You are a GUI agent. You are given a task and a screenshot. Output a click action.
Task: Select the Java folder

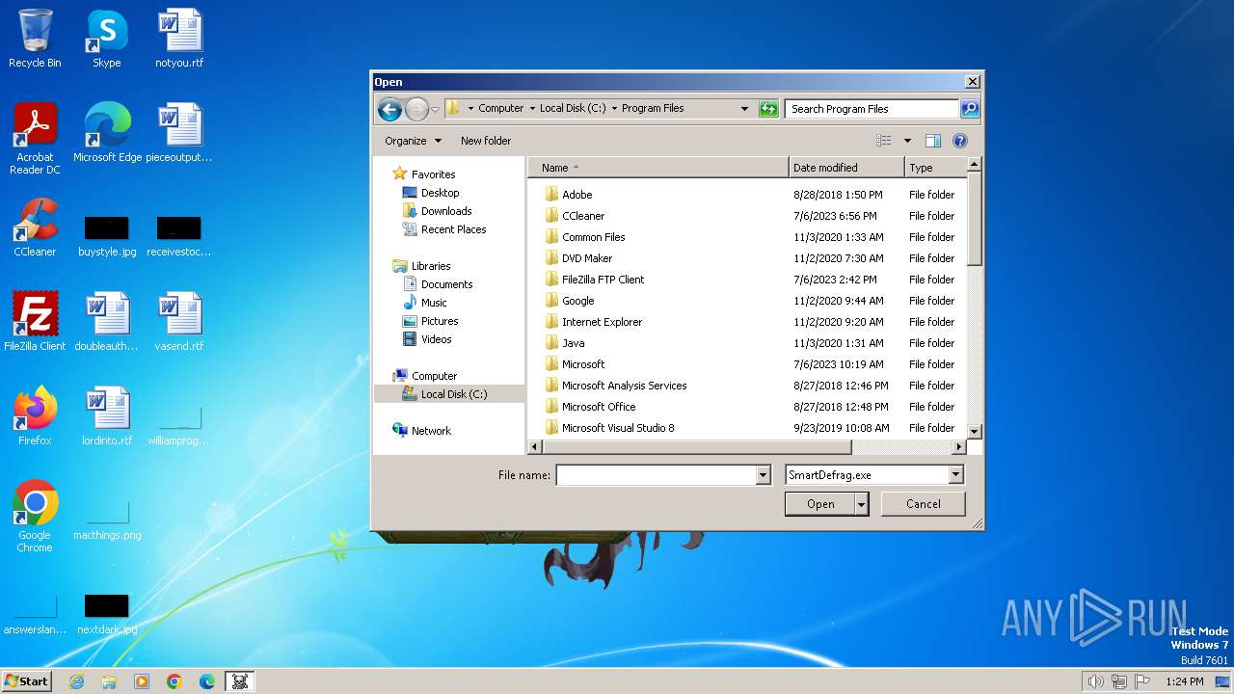click(x=573, y=343)
